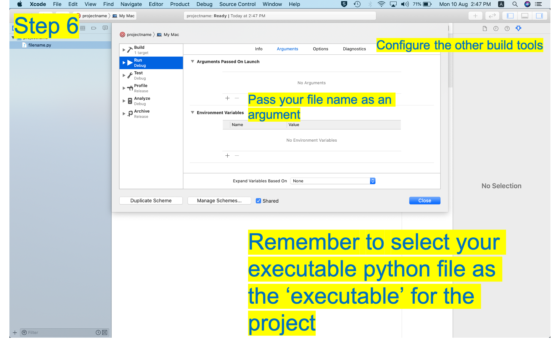Screen dimensions: 551x349
Task: Expand the Run scheme action
Action: (x=124, y=63)
